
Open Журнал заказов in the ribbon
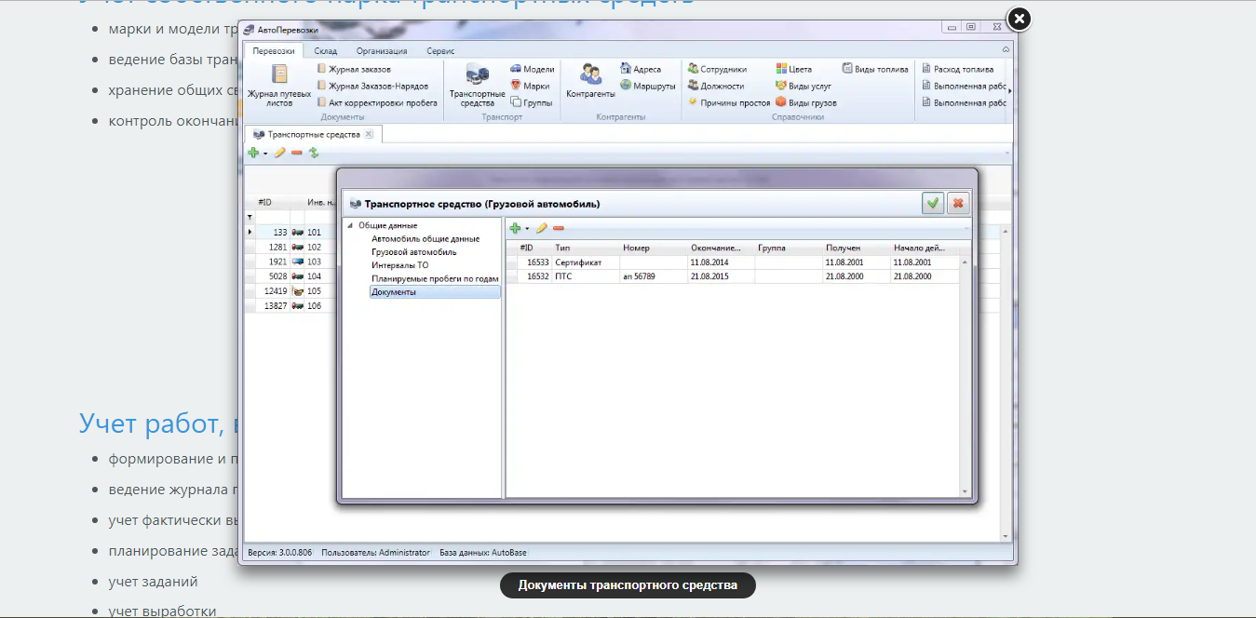(358, 69)
